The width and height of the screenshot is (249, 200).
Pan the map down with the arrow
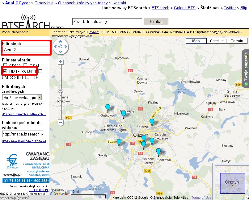pos(61,52)
